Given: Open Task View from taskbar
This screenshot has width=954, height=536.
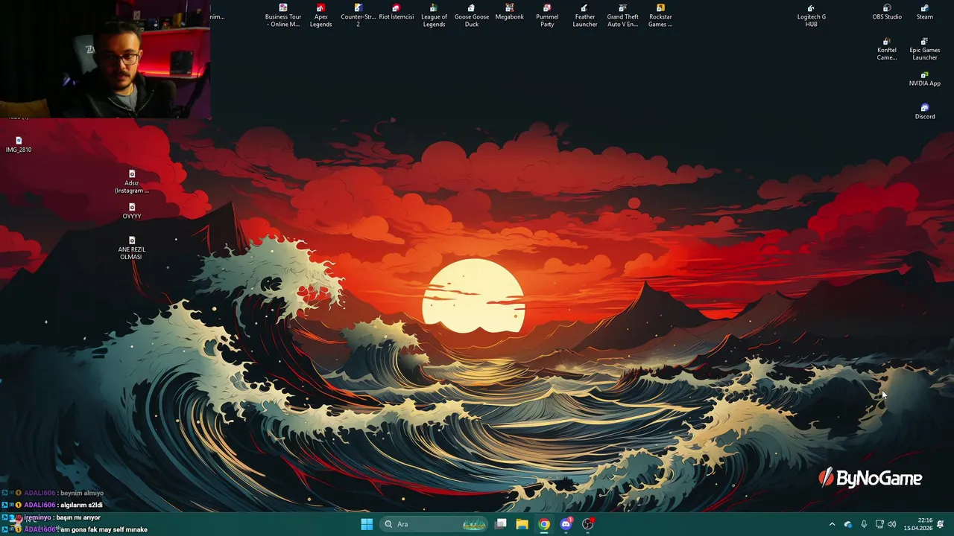Looking at the screenshot, I should click(x=501, y=524).
